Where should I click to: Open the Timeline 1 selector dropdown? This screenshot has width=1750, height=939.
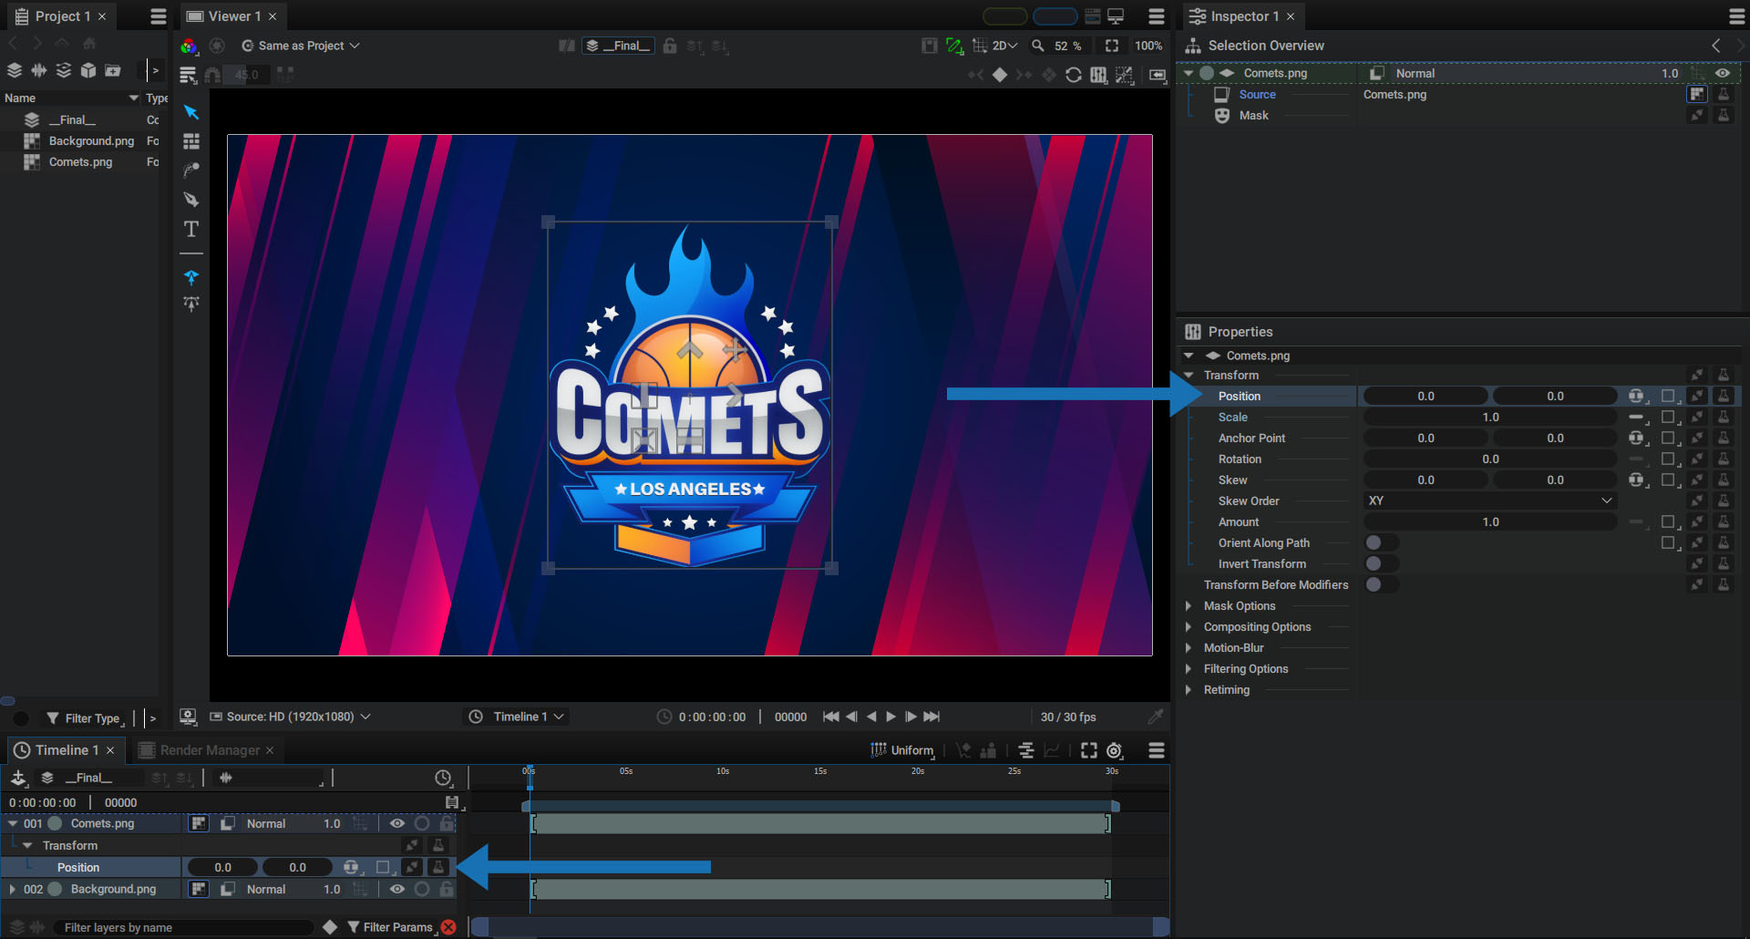pos(517,717)
